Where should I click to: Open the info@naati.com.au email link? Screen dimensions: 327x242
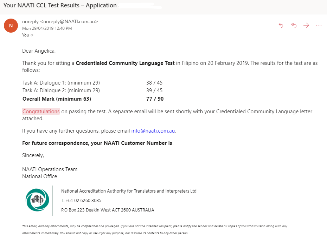(x=153, y=131)
